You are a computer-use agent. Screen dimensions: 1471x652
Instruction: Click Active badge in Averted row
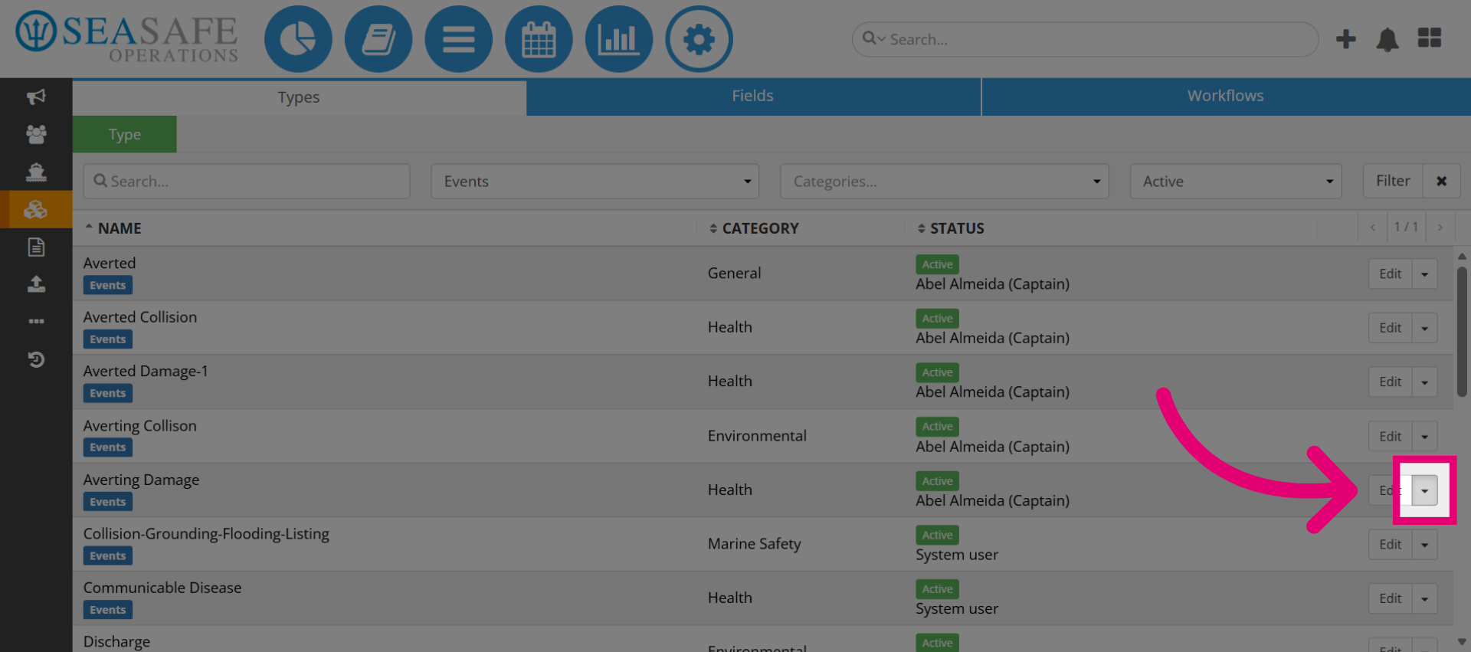point(937,264)
